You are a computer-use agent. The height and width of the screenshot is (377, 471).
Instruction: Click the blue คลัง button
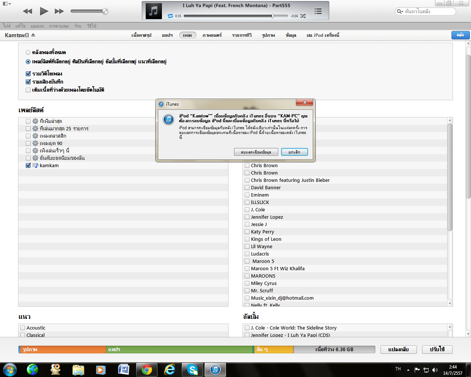coord(460,35)
